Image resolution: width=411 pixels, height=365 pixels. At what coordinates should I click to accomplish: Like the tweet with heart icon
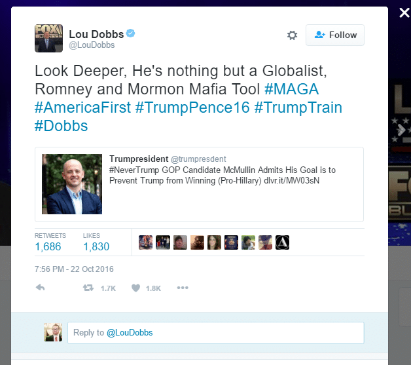(x=135, y=288)
